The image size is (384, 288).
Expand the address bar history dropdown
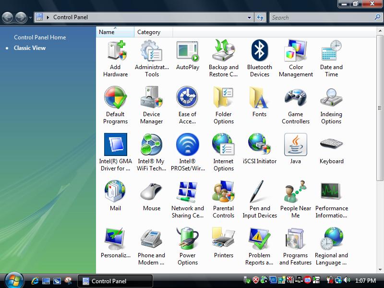click(249, 18)
